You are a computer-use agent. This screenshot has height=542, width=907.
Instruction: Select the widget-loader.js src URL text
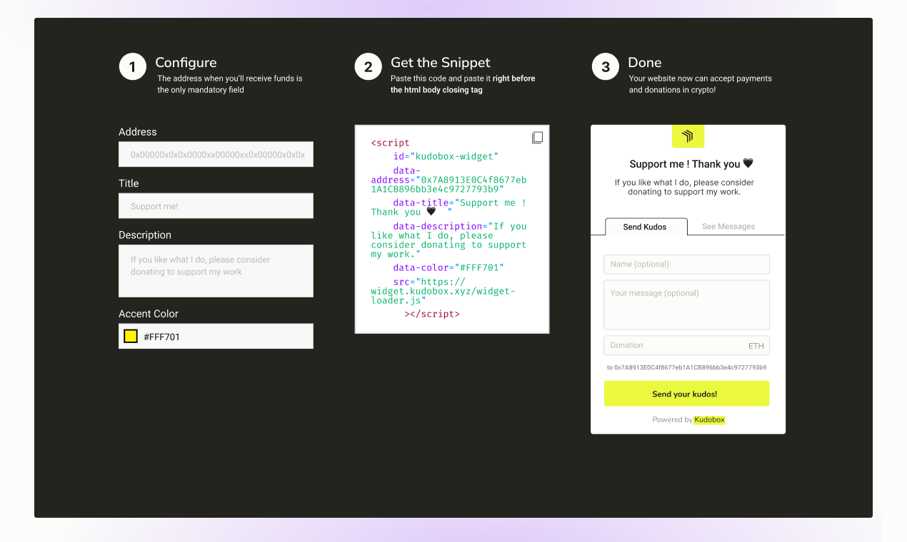[443, 291]
